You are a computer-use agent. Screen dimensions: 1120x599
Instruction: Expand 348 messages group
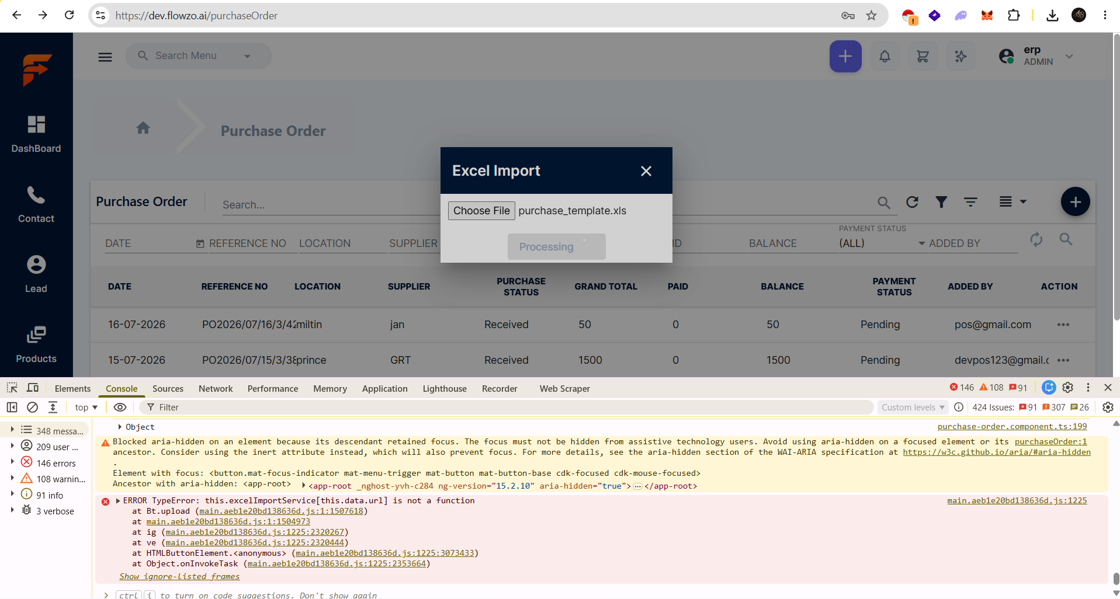(x=12, y=430)
